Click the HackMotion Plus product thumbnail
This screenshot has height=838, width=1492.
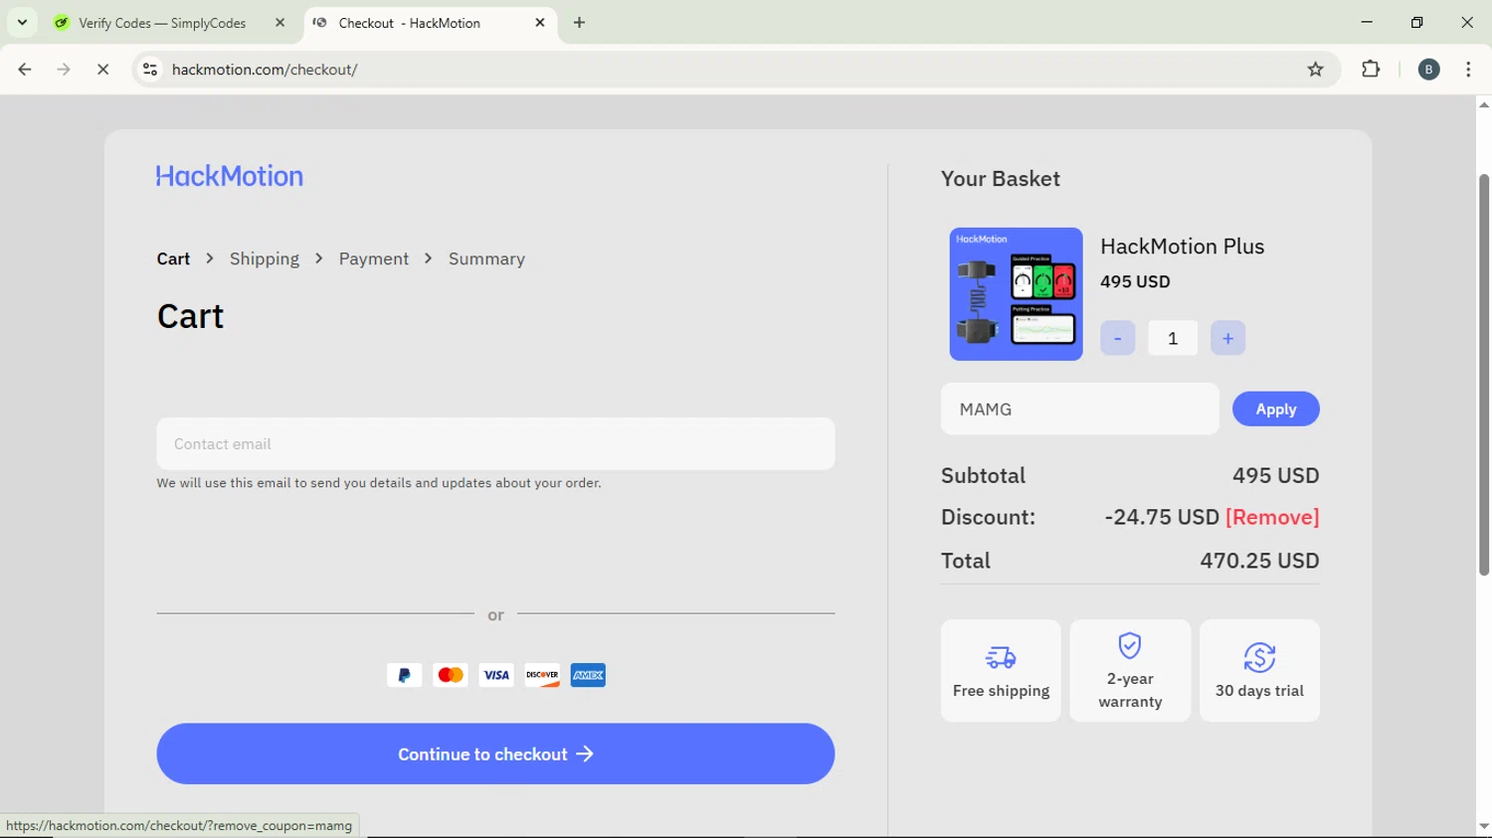(1016, 294)
